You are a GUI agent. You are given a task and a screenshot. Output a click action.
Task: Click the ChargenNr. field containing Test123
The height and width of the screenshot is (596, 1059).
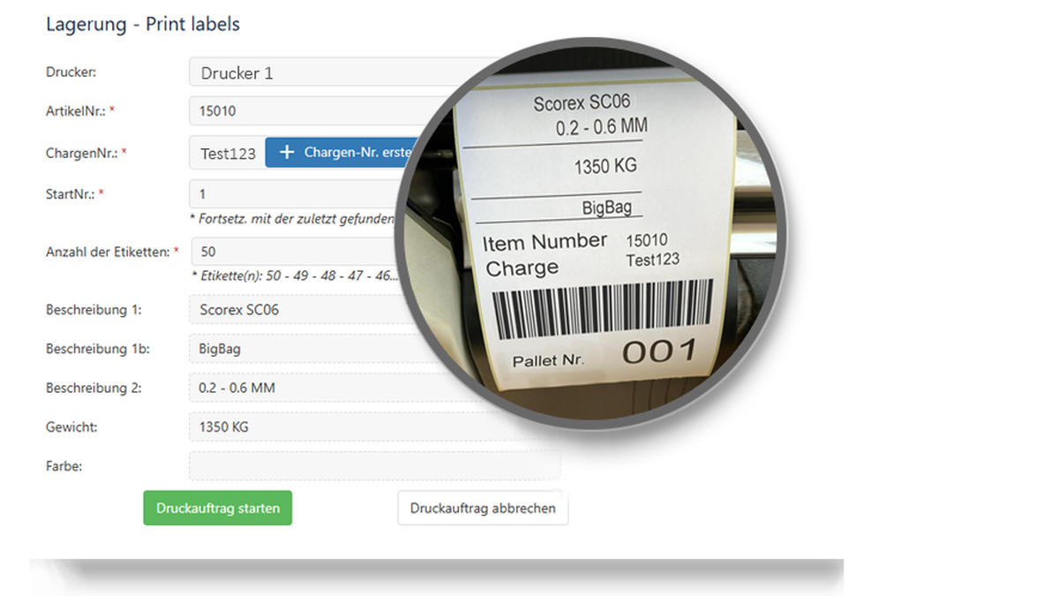[228, 153]
